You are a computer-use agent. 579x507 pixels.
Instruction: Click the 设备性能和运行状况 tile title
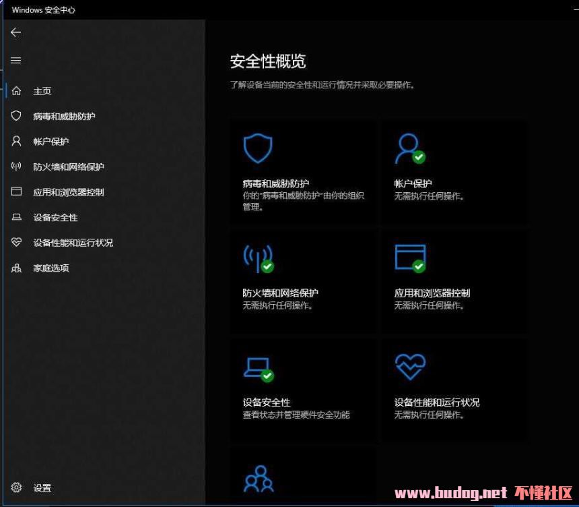pos(437,402)
